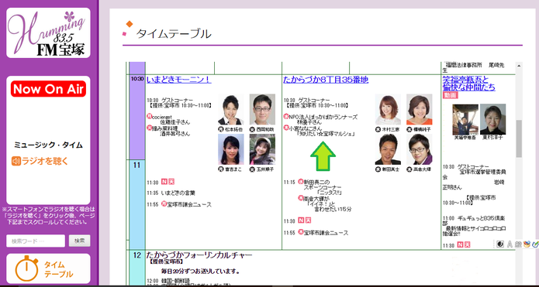Click the scrollbar up arrow of timetable

coord(519,65)
